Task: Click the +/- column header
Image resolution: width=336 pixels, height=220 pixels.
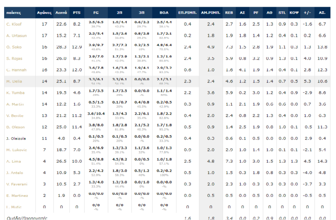Action: coord(308,13)
